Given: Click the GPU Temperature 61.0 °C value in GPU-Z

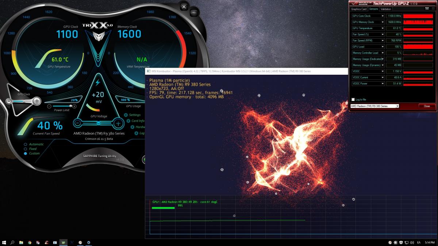Looking at the screenshot, I should tap(394, 28).
